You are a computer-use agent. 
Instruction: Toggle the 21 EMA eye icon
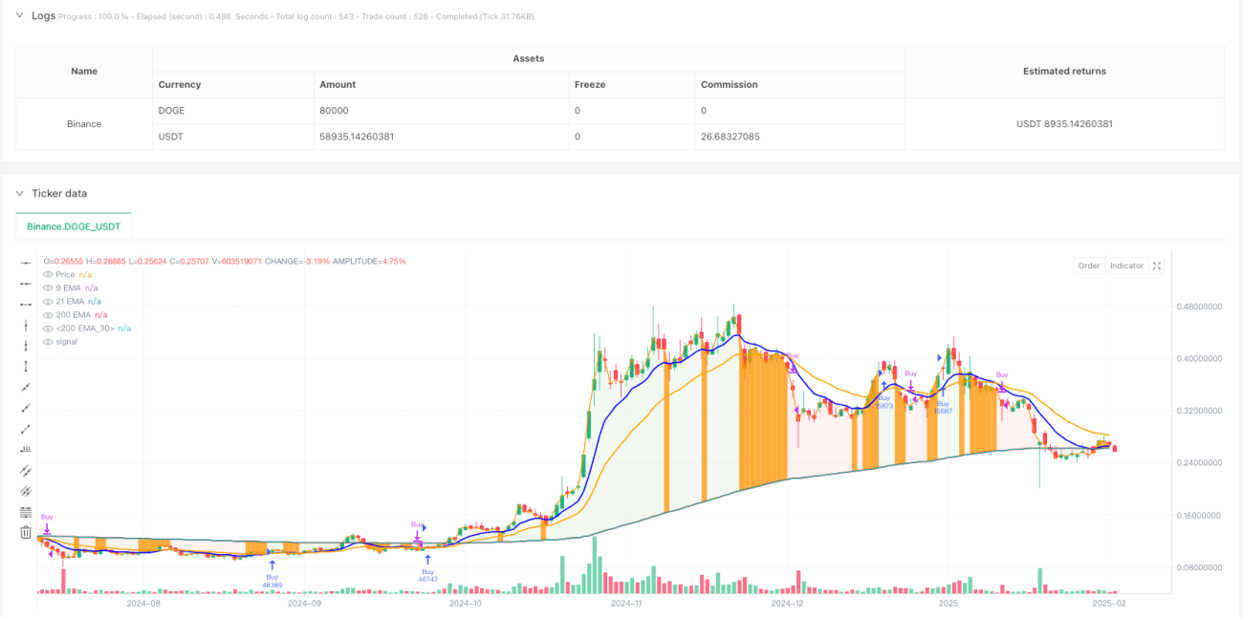click(x=48, y=301)
